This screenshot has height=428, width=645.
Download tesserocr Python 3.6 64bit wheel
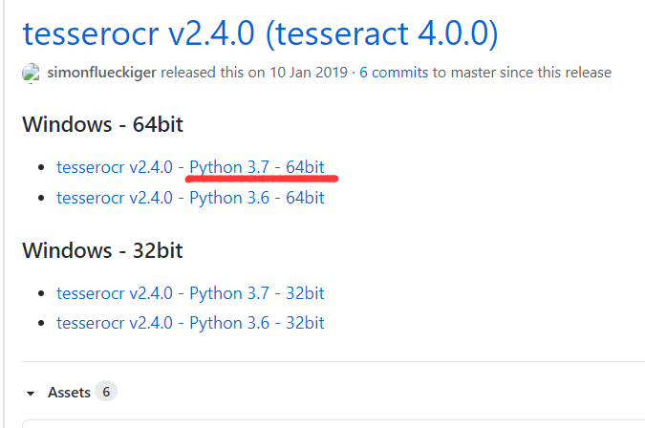point(190,198)
